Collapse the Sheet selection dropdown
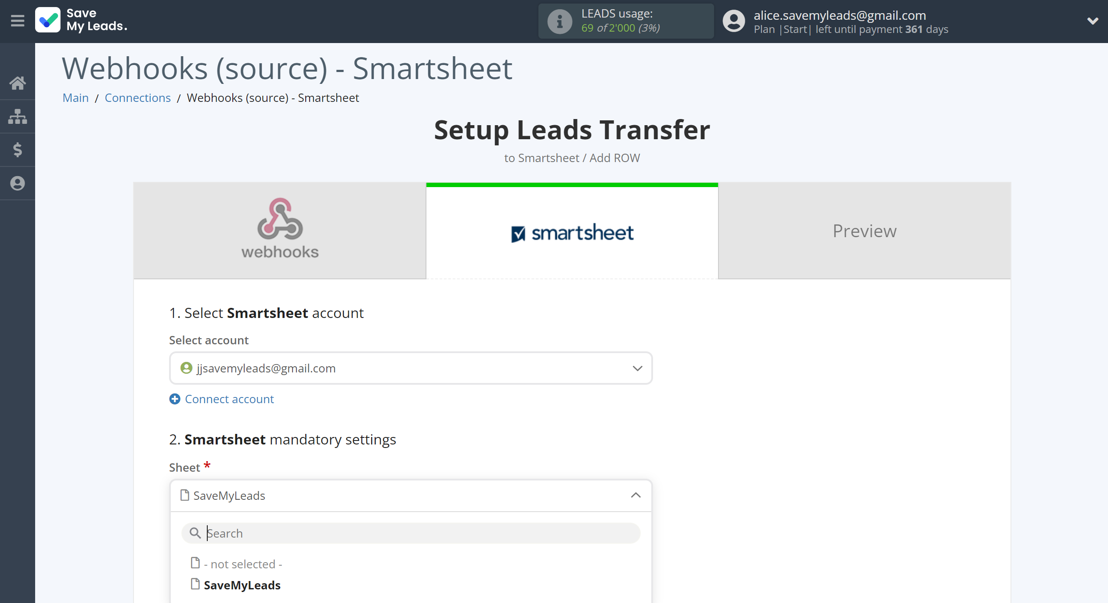 (635, 495)
